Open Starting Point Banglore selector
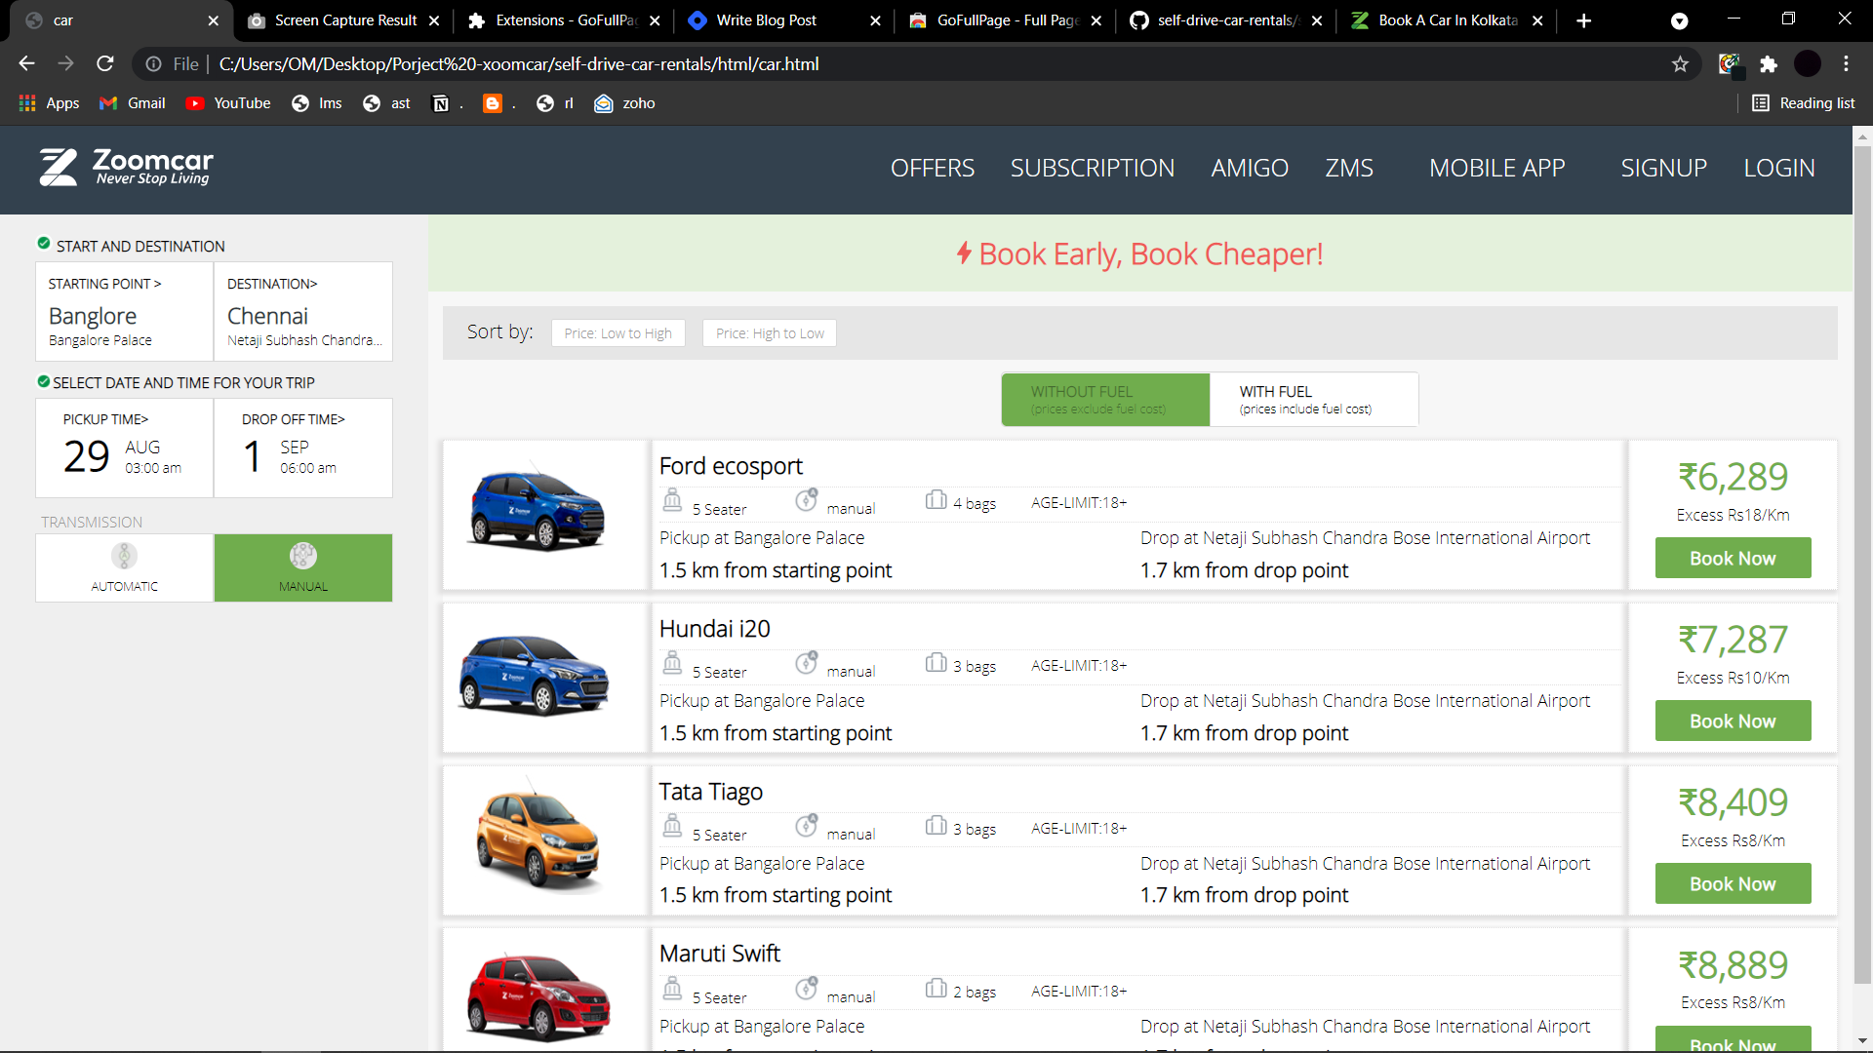 click(x=124, y=312)
